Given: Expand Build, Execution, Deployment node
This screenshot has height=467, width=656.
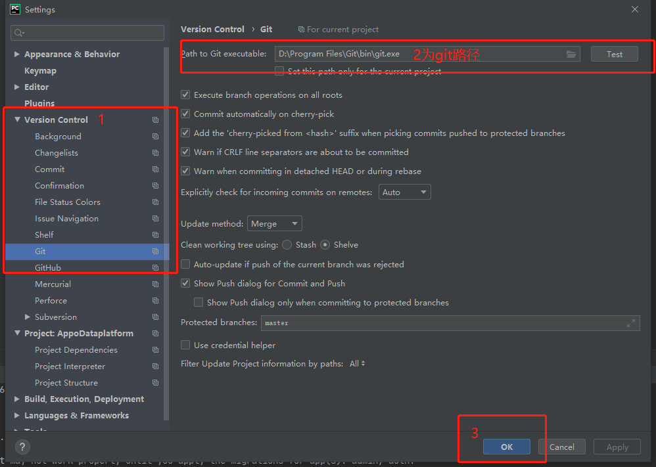Looking at the screenshot, I should tap(16, 399).
